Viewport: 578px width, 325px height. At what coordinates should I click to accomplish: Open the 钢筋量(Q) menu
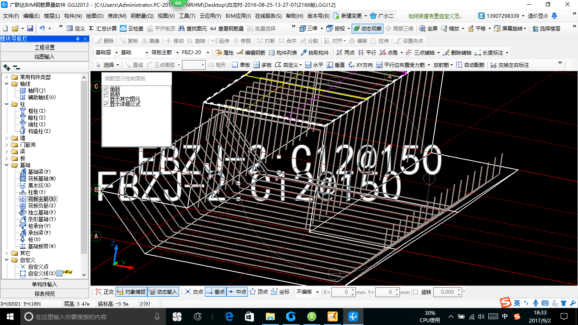142,16
